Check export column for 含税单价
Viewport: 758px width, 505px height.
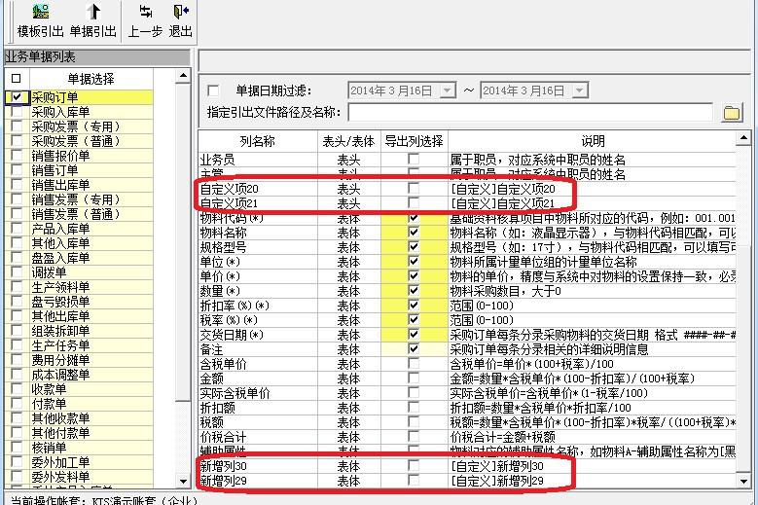(414, 363)
